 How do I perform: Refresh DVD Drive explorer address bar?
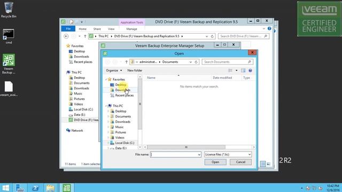(212, 36)
